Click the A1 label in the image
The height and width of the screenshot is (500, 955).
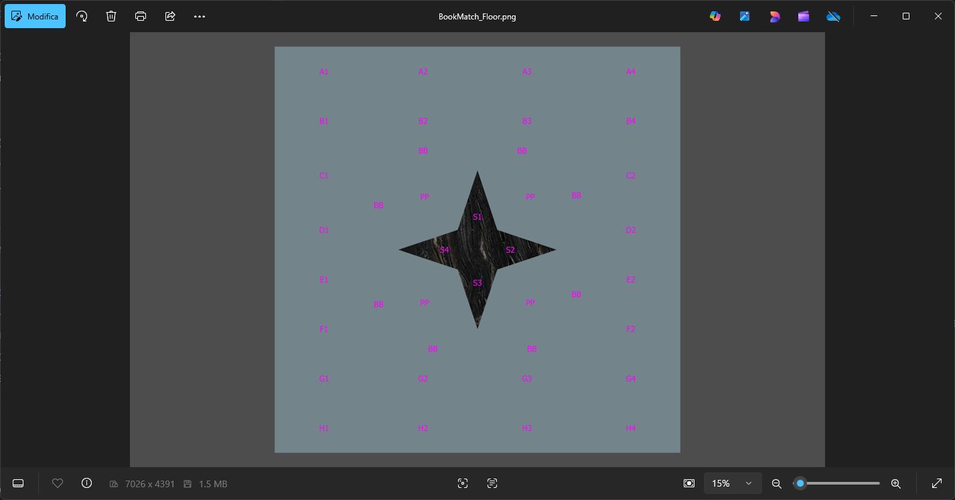click(324, 72)
